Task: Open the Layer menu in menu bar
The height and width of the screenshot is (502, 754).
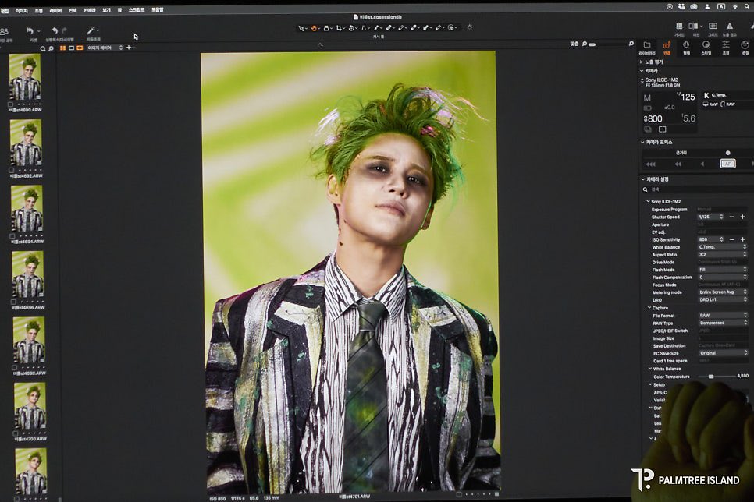Action: point(55,10)
